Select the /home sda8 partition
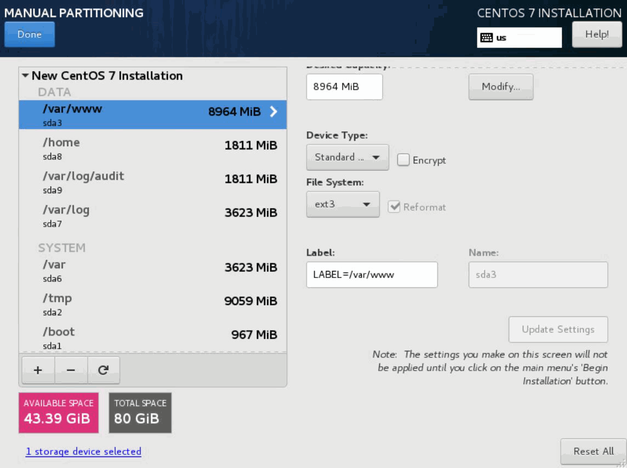 153,148
